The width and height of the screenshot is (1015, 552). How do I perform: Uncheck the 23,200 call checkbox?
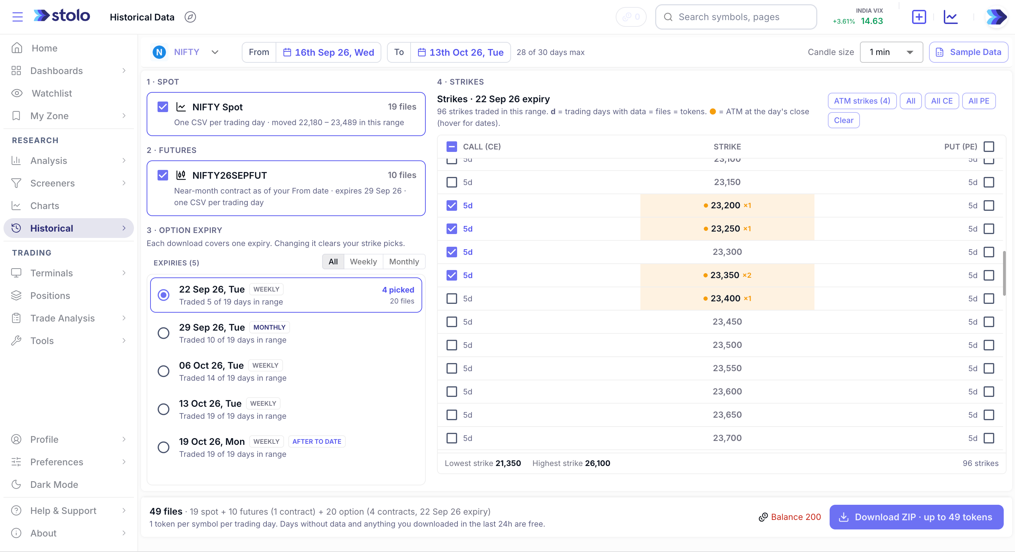[x=451, y=205]
